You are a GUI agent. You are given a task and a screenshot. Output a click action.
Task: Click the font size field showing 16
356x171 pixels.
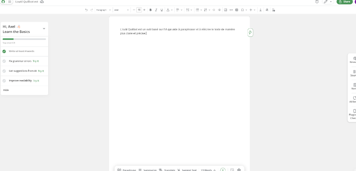click(139, 10)
